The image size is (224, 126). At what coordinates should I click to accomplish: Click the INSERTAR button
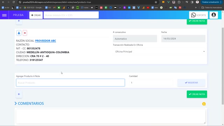pos(191,83)
